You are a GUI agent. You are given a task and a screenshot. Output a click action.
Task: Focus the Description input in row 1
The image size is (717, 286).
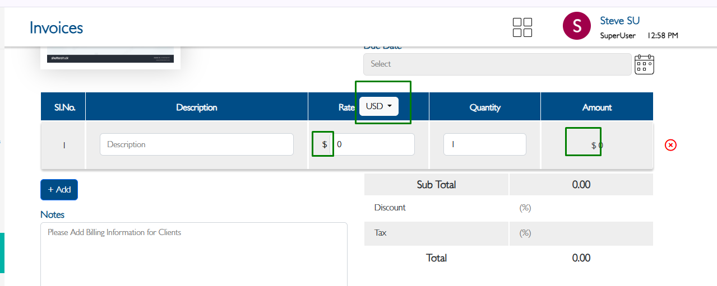pos(196,144)
